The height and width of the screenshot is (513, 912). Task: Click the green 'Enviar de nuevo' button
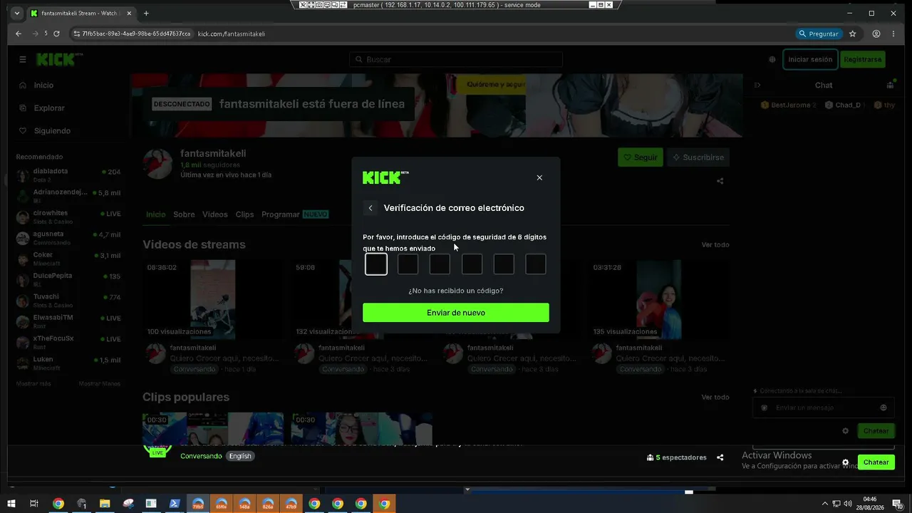456,313
